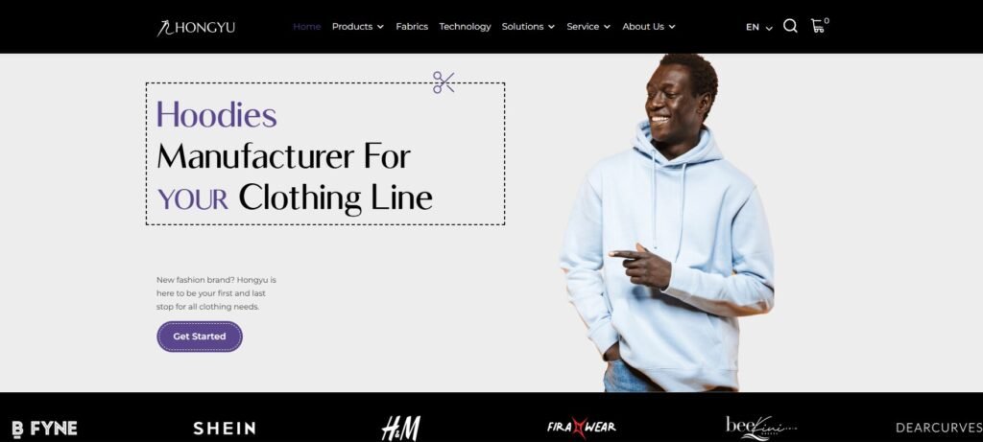The width and height of the screenshot is (983, 442).
Task: Click the hoodie model hero image
Action: click(666, 222)
